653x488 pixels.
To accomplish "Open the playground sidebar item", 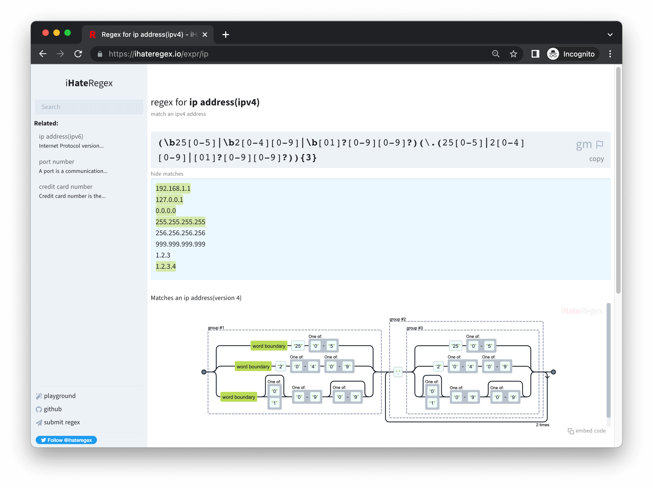I will (x=59, y=396).
